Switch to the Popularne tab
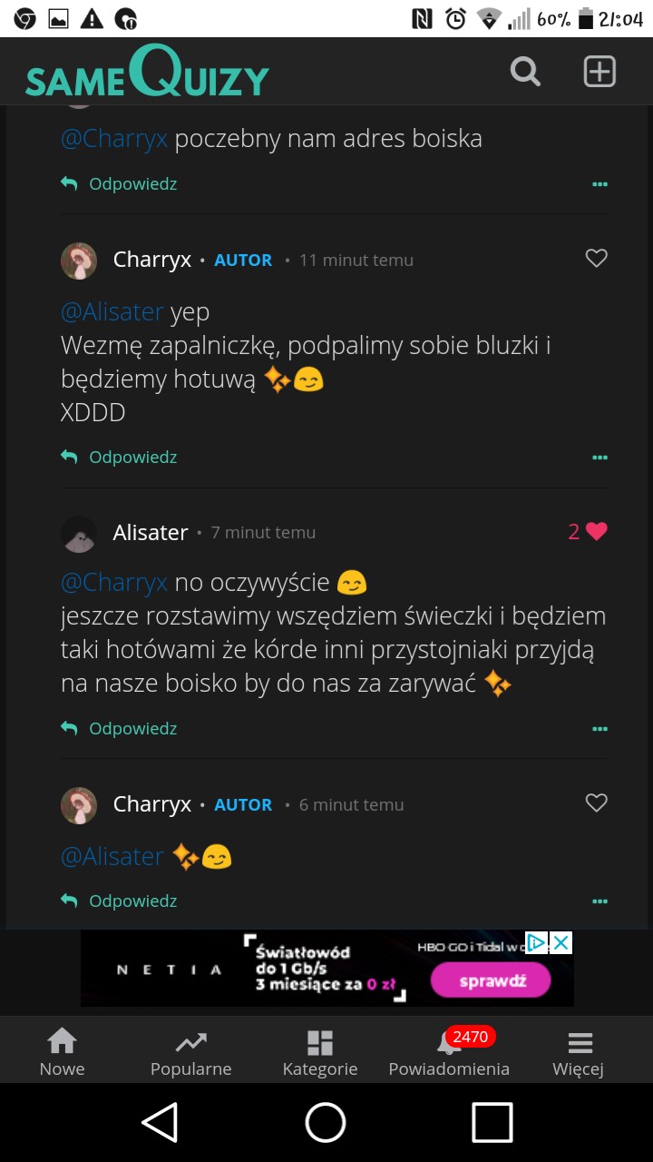This screenshot has height=1162, width=653. [190, 1052]
